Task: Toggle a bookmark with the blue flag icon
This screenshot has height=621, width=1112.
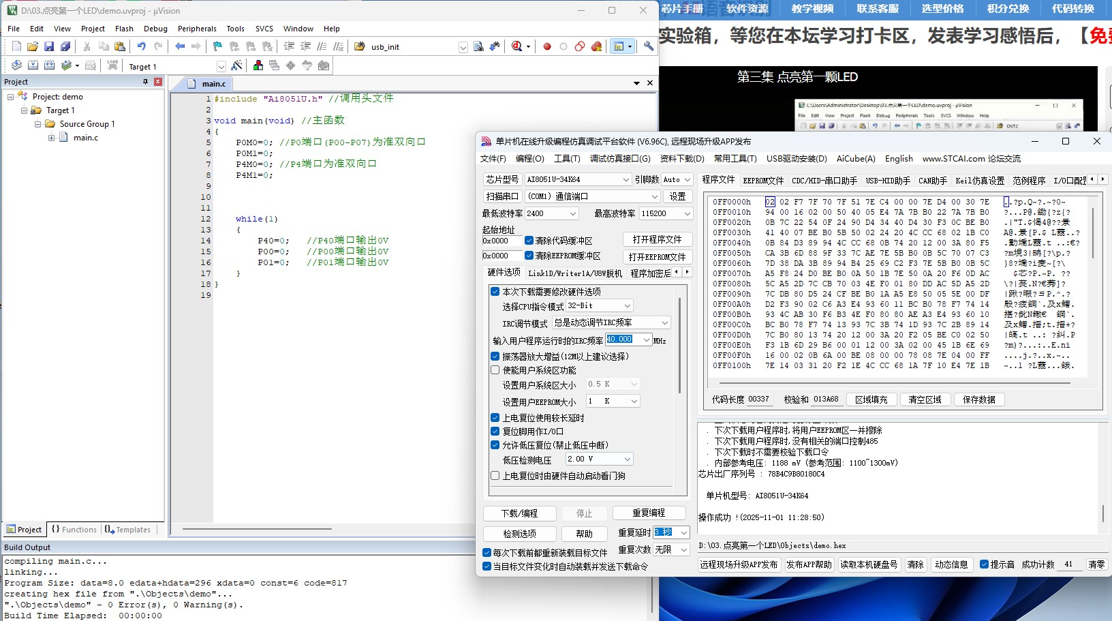Action: point(217,46)
